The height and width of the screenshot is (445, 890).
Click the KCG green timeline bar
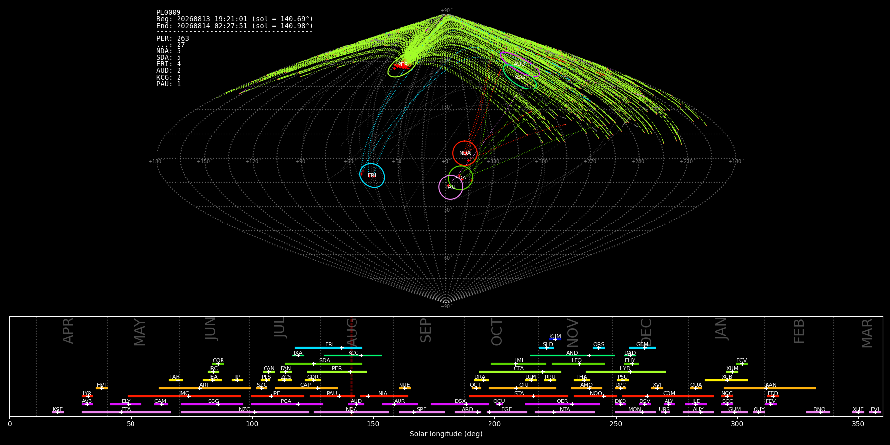point(353,356)
